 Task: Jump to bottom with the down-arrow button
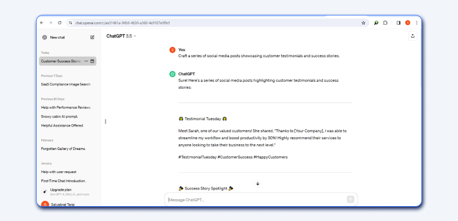[258, 184]
